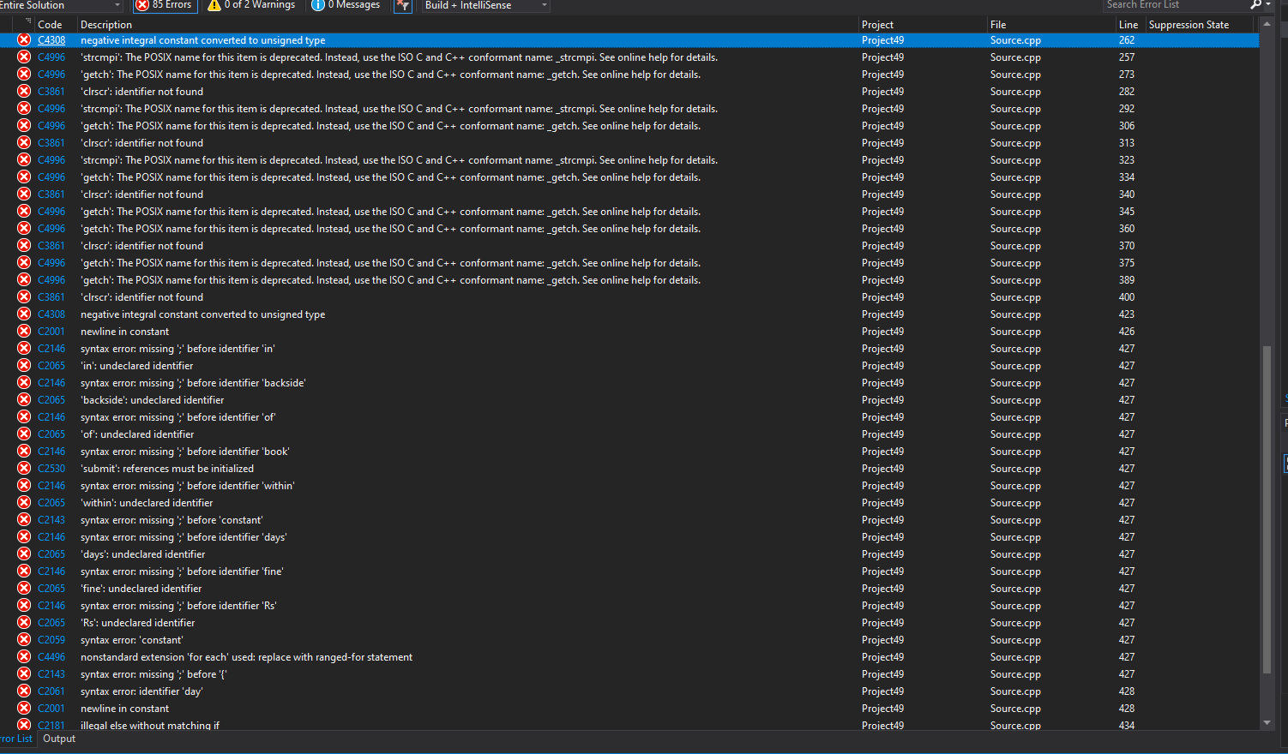The height and width of the screenshot is (754, 1288).
Task: Select the error icon on the line 273 row
Action: (24, 75)
